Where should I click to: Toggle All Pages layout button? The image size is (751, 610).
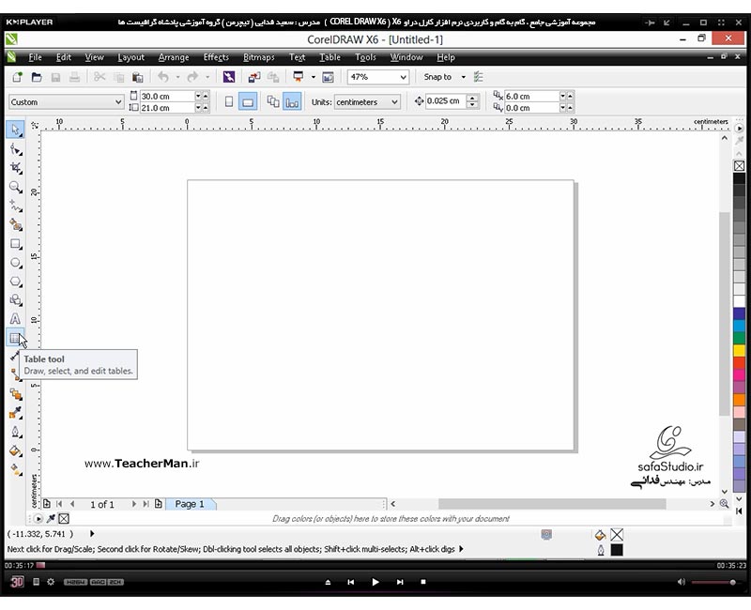pyautogui.click(x=273, y=101)
